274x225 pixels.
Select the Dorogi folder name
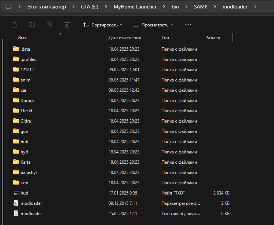coord(27,101)
